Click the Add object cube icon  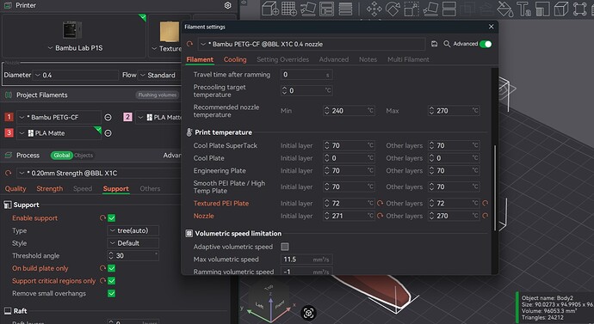(x=270, y=9)
